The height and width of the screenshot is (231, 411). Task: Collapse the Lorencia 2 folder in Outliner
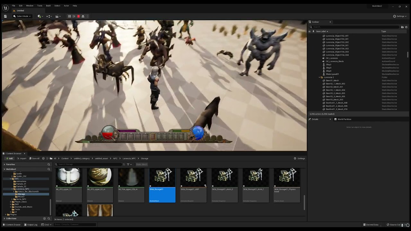pyautogui.click(x=320, y=77)
